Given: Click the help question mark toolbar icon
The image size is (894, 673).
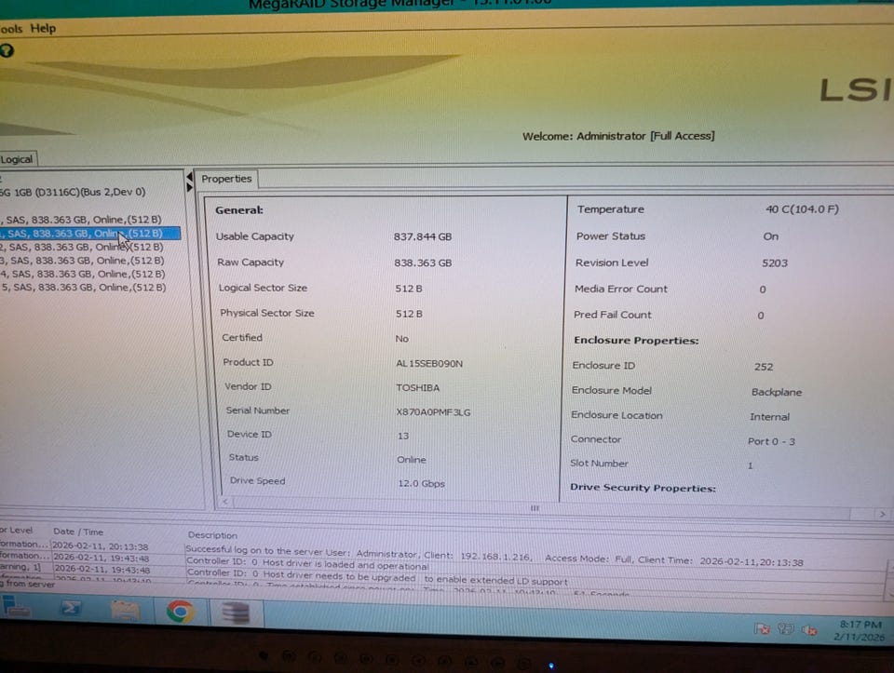Looking at the screenshot, I should point(7,50).
